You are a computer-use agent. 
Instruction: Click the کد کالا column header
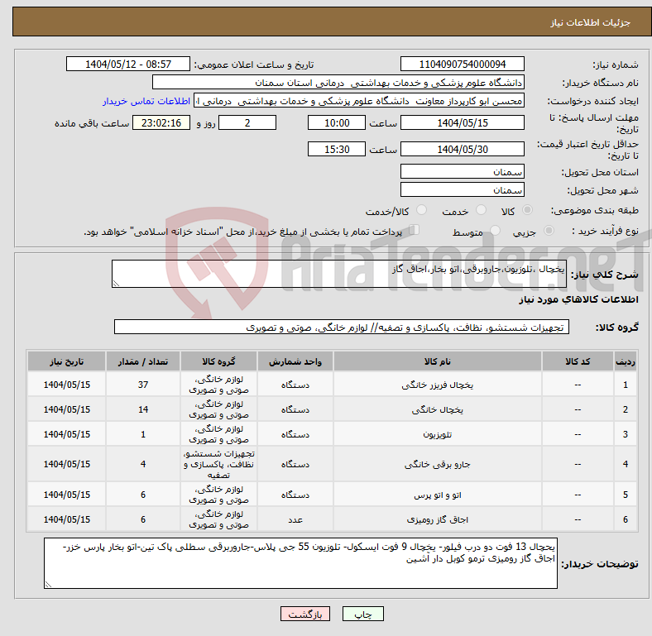pos(578,361)
